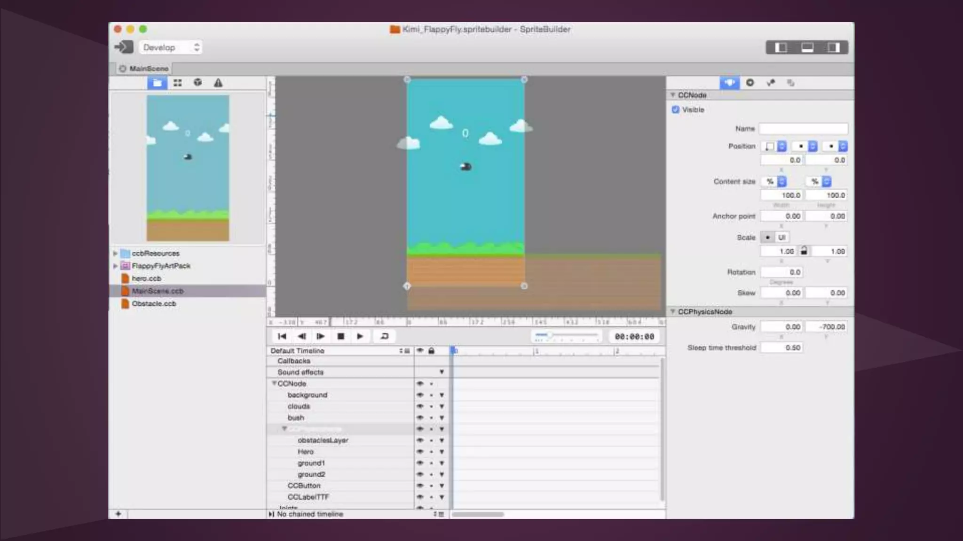Step back one frame

[x=302, y=336]
